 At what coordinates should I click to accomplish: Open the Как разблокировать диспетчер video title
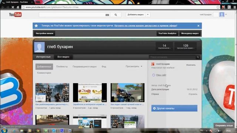tap(52, 104)
